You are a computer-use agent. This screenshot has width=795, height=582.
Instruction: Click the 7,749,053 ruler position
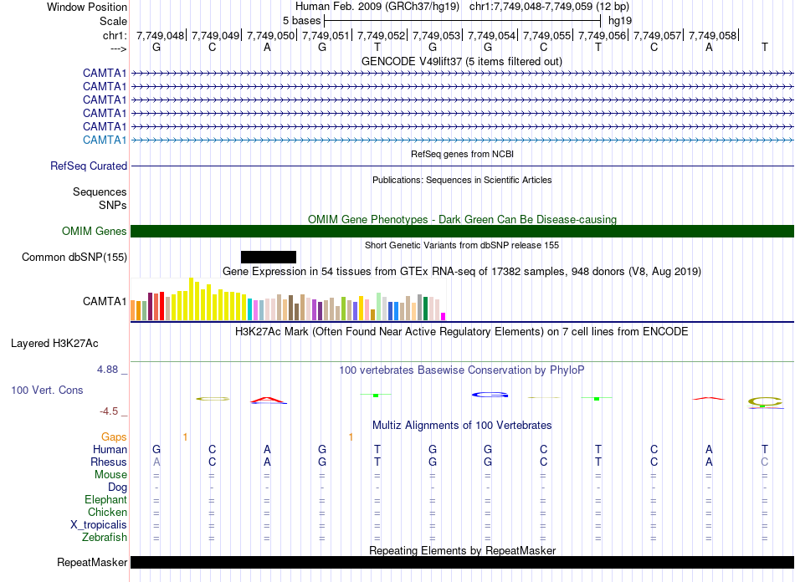pos(437,36)
